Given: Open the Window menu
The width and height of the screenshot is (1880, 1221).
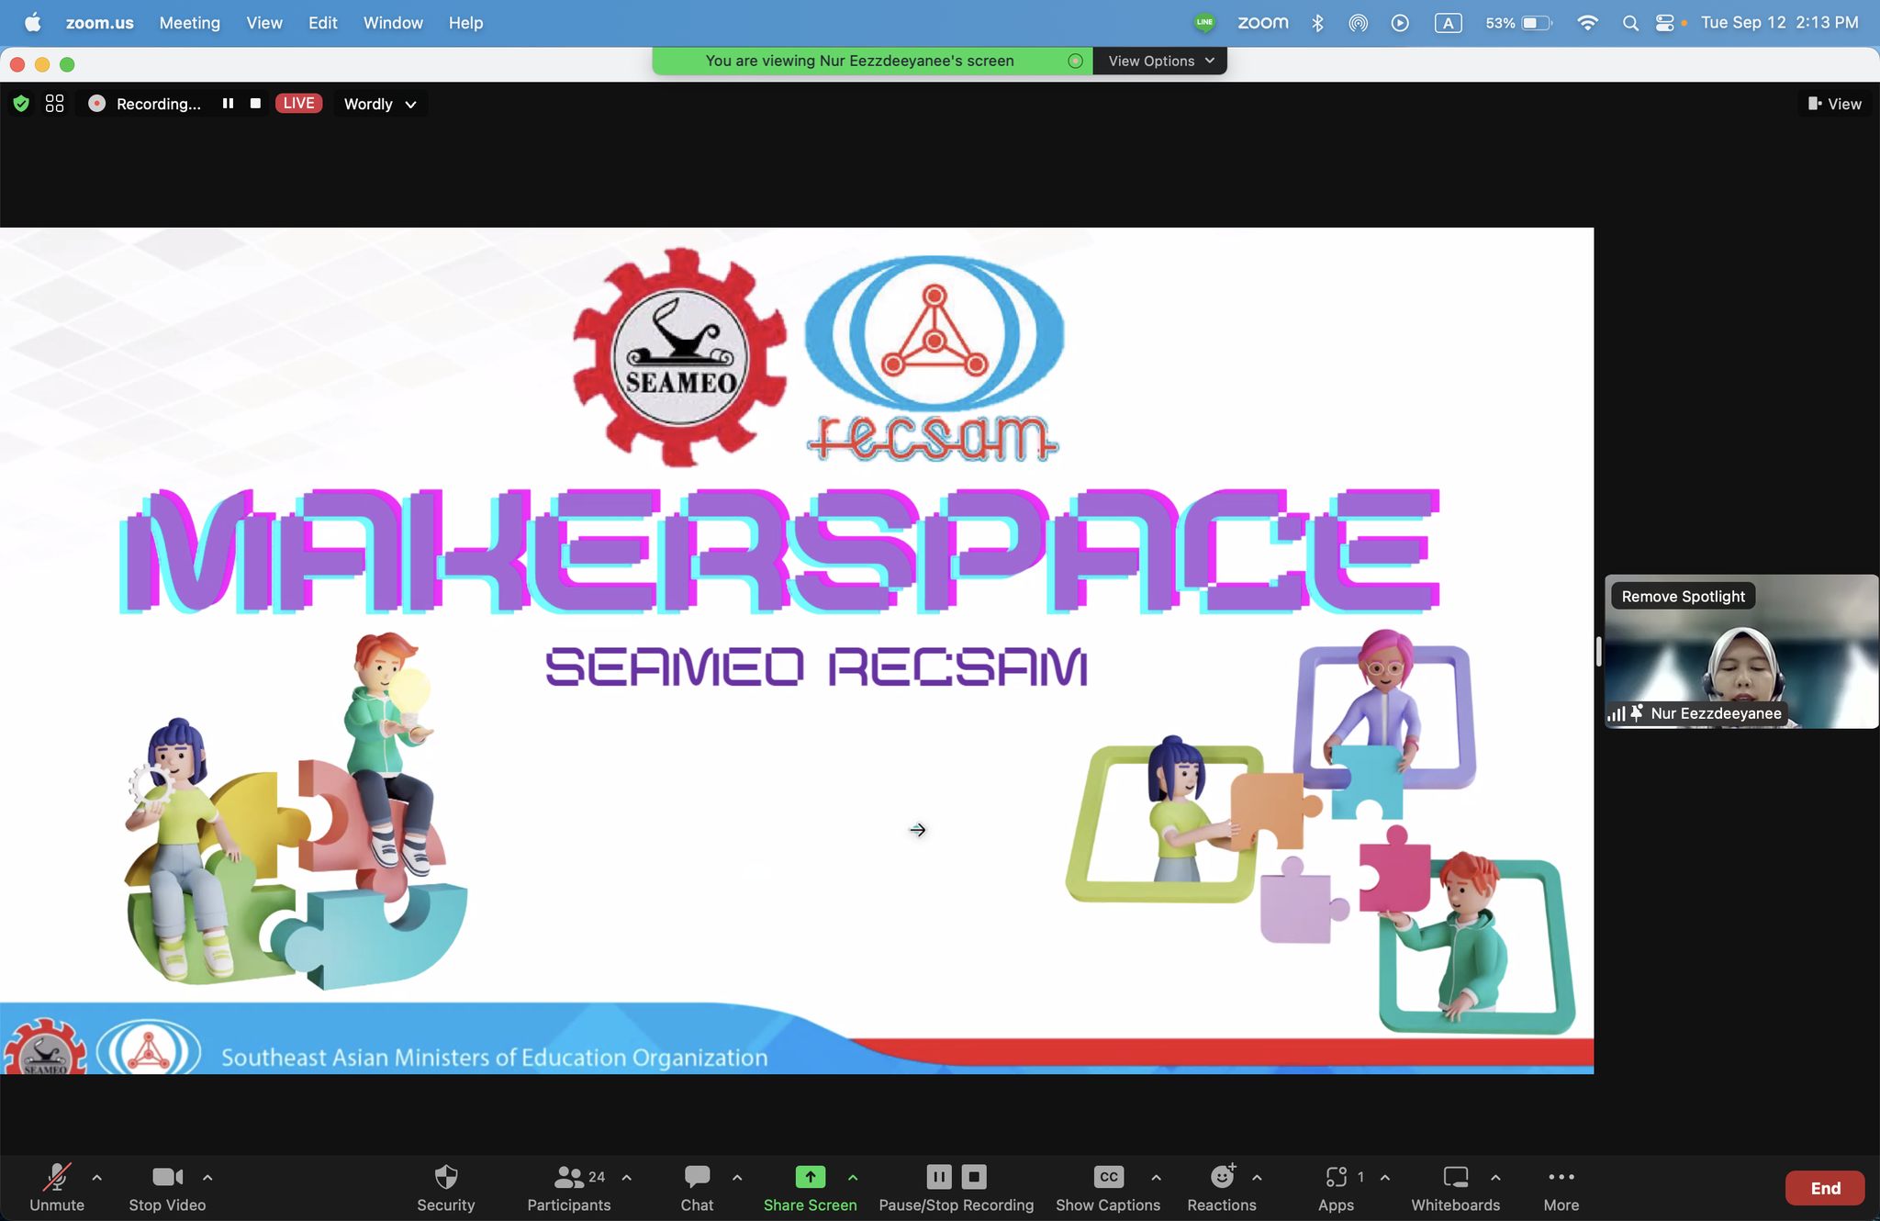Looking at the screenshot, I should coord(393,23).
